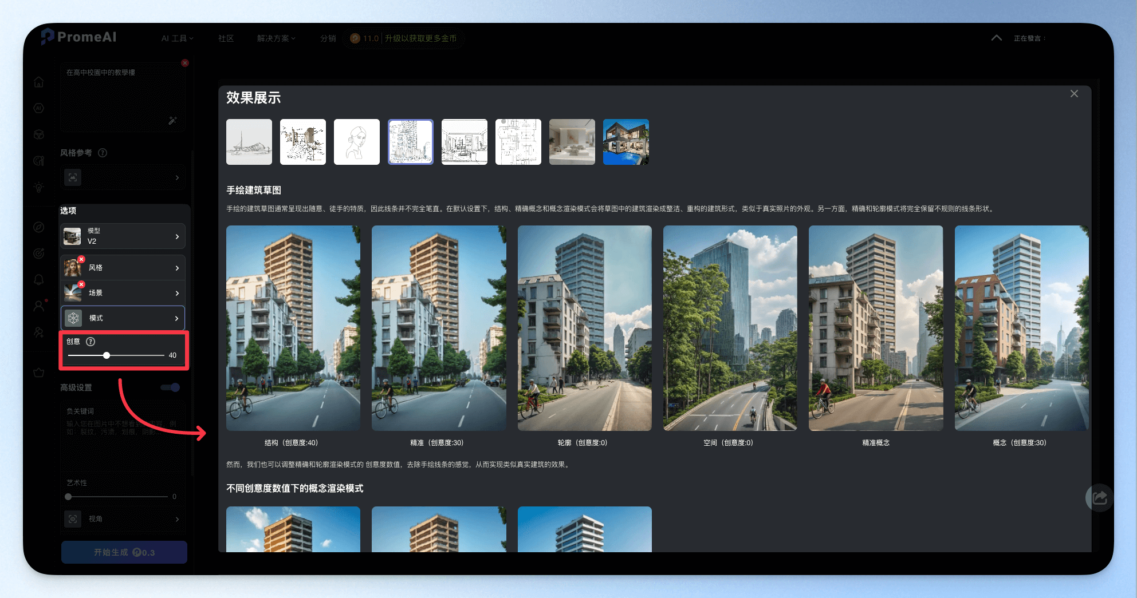Open the 视角 option row
The image size is (1137, 598).
click(123, 519)
